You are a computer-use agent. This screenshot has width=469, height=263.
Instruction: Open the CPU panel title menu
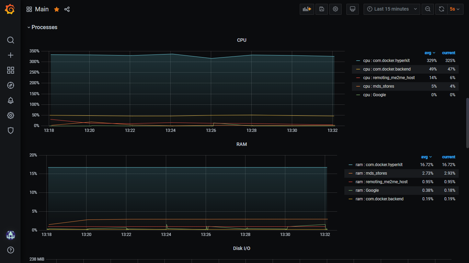coord(242,40)
